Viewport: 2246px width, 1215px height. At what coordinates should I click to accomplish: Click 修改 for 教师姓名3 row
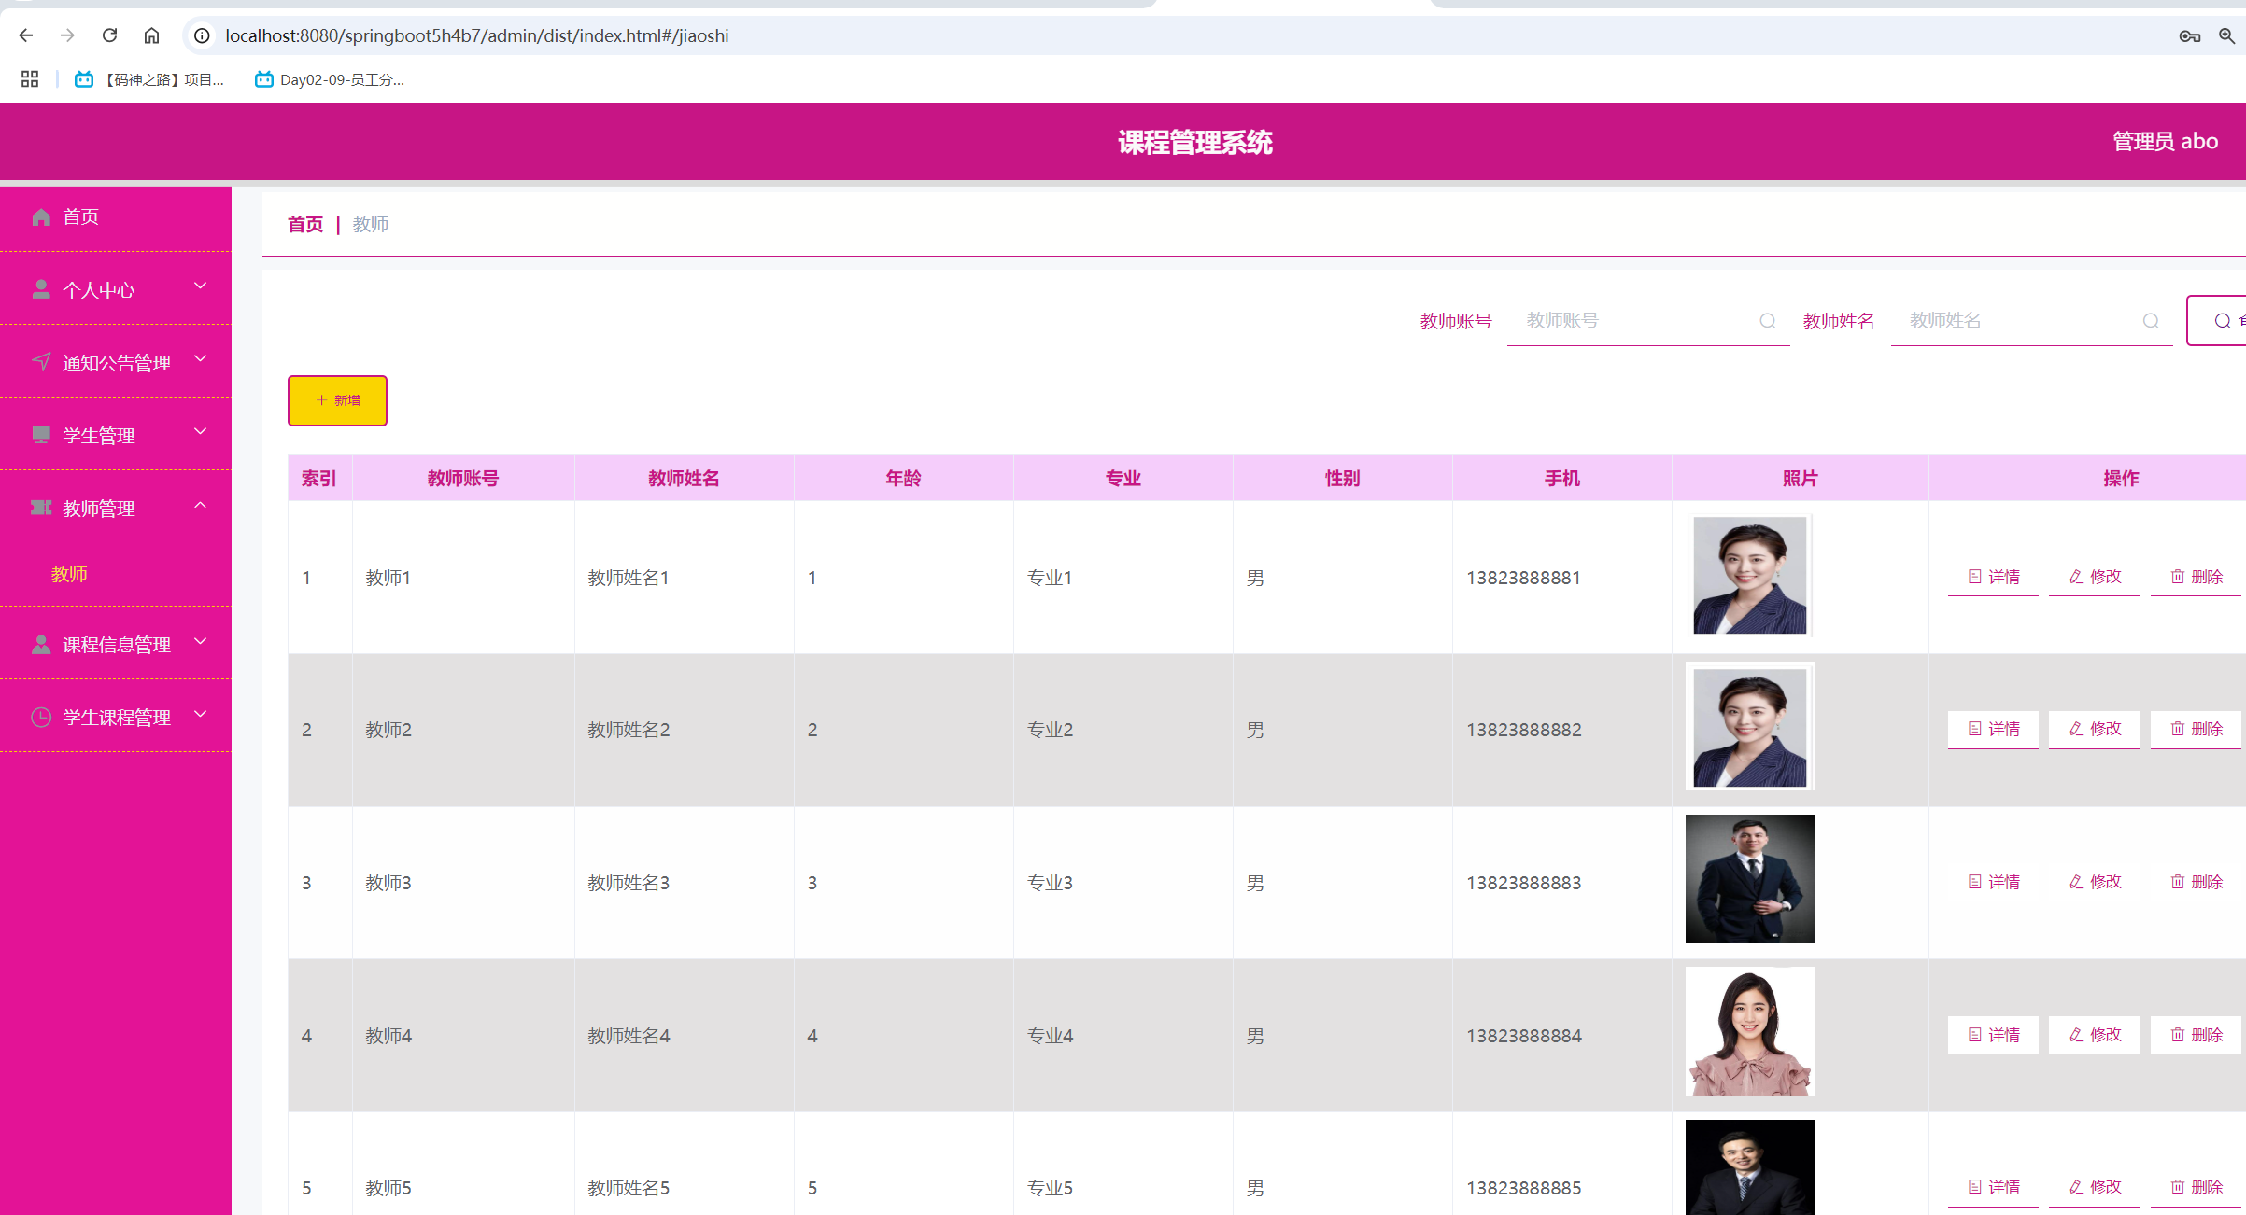[x=2094, y=882]
